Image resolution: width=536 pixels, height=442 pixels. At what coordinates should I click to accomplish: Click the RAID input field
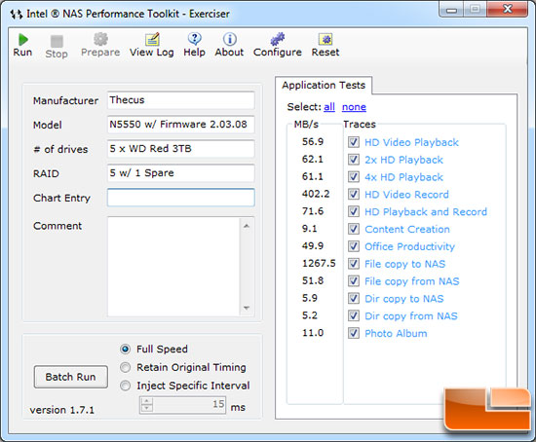(x=181, y=173)
